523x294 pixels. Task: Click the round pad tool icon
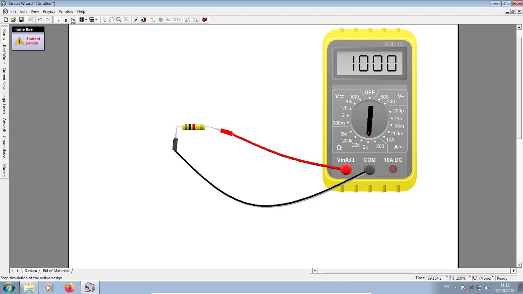161,20
